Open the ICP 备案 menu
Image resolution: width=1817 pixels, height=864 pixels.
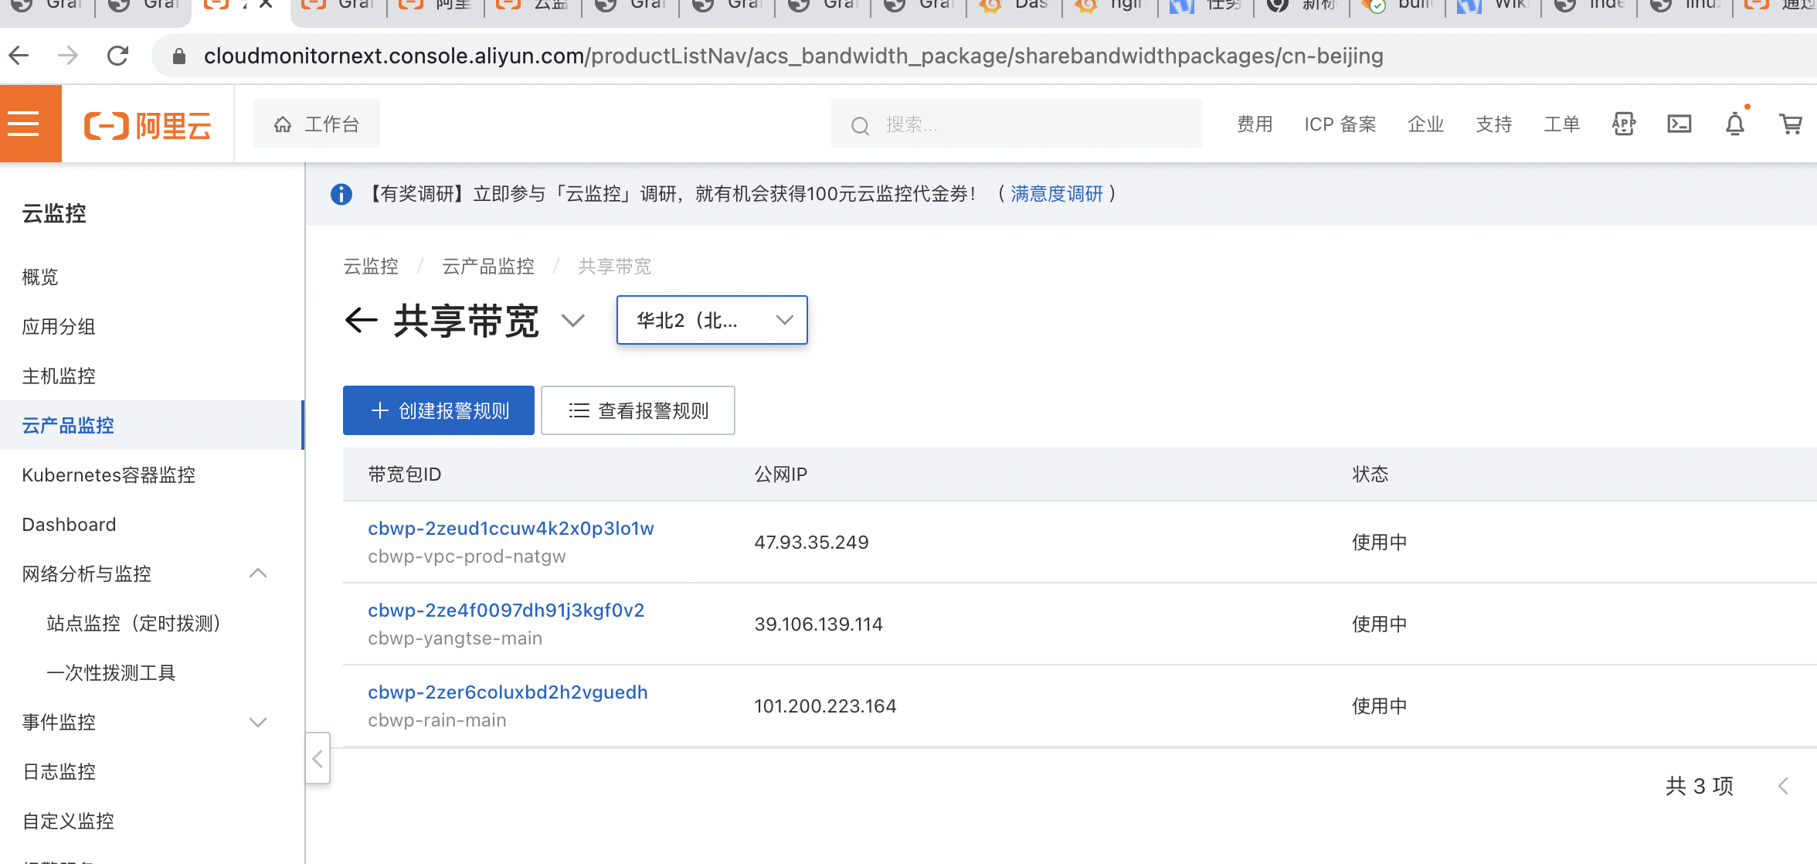click(x=1340, y=124)
